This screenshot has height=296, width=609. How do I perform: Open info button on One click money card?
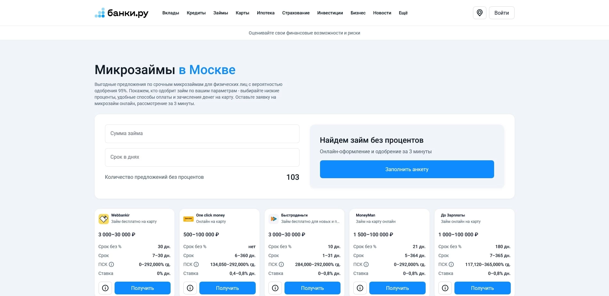190,288
